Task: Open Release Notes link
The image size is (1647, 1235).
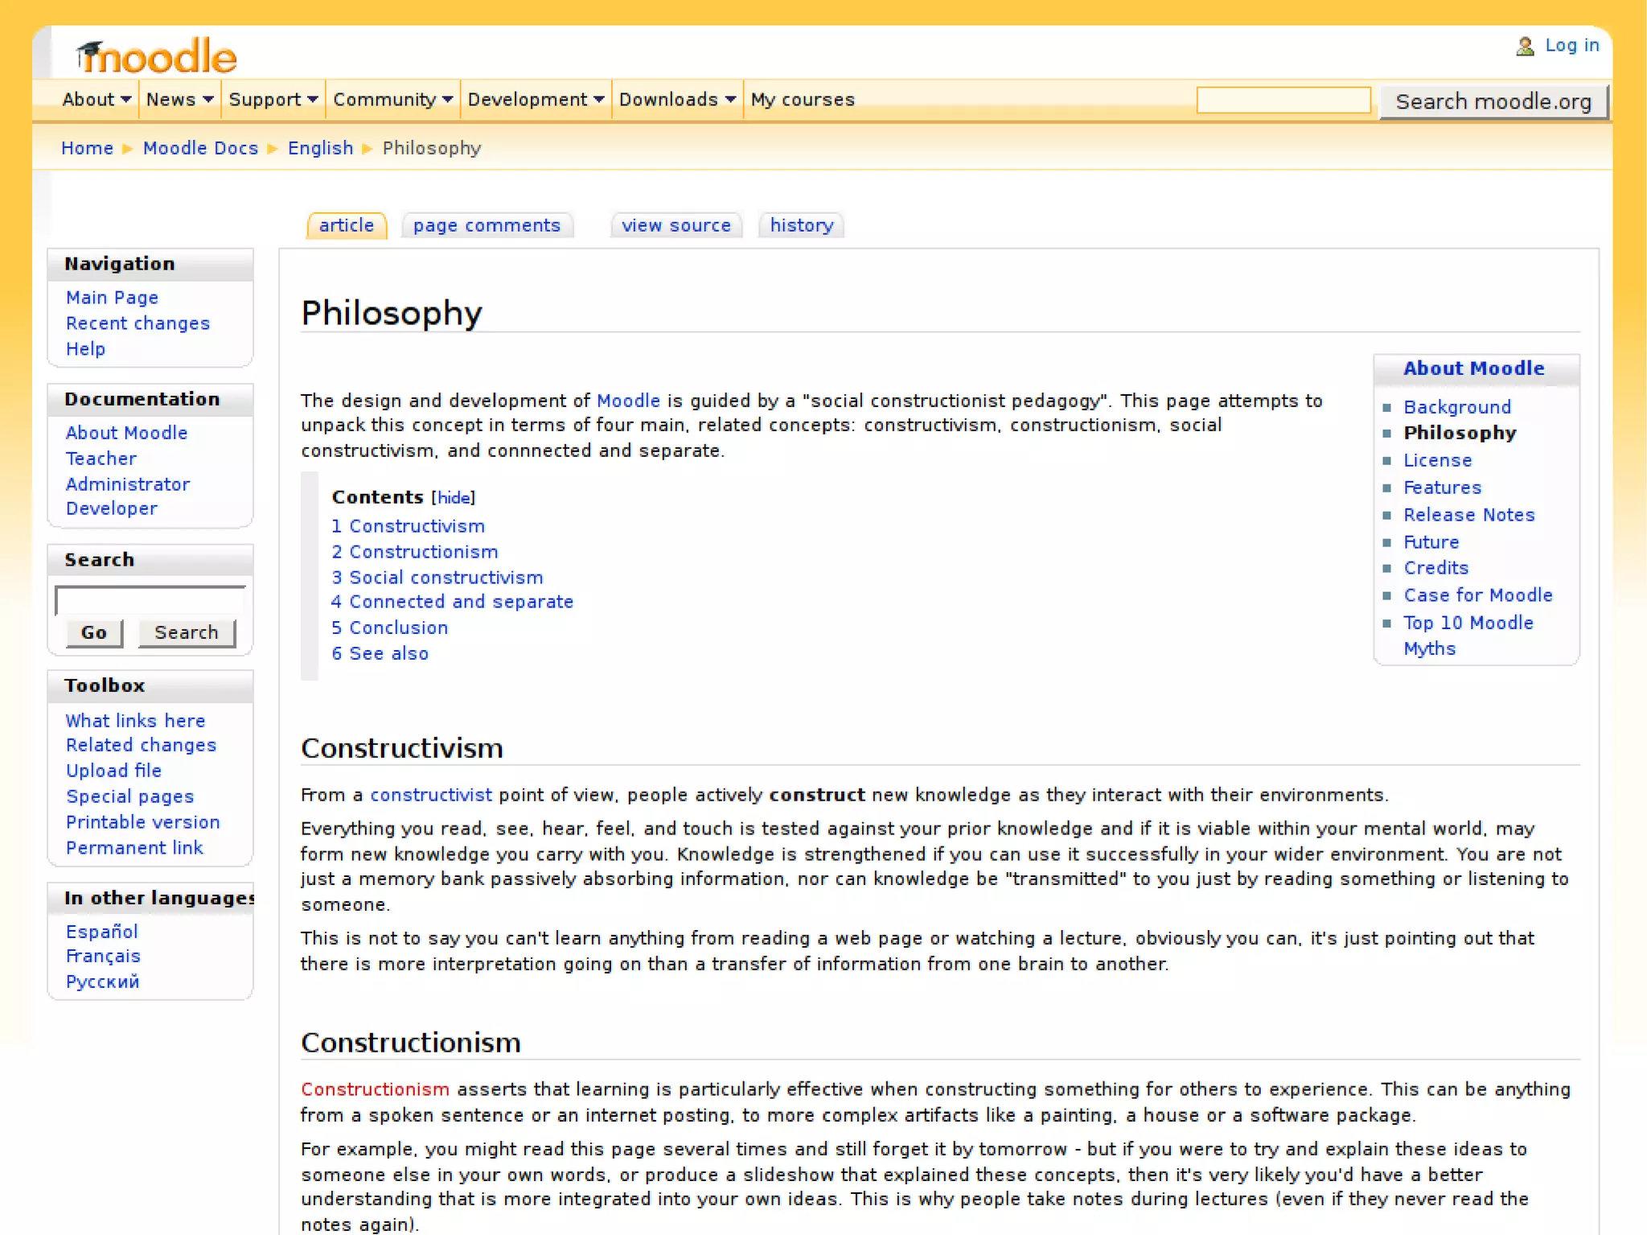Action: click(x=1468, y=515)
